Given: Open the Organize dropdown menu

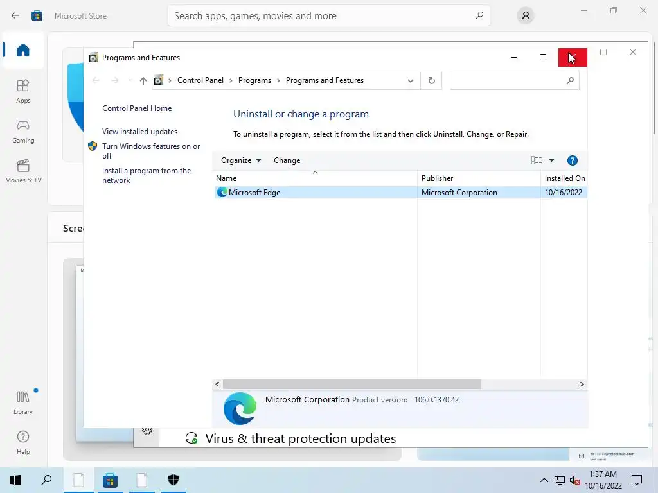Looking at the screenshot, I should click(241, 160).
